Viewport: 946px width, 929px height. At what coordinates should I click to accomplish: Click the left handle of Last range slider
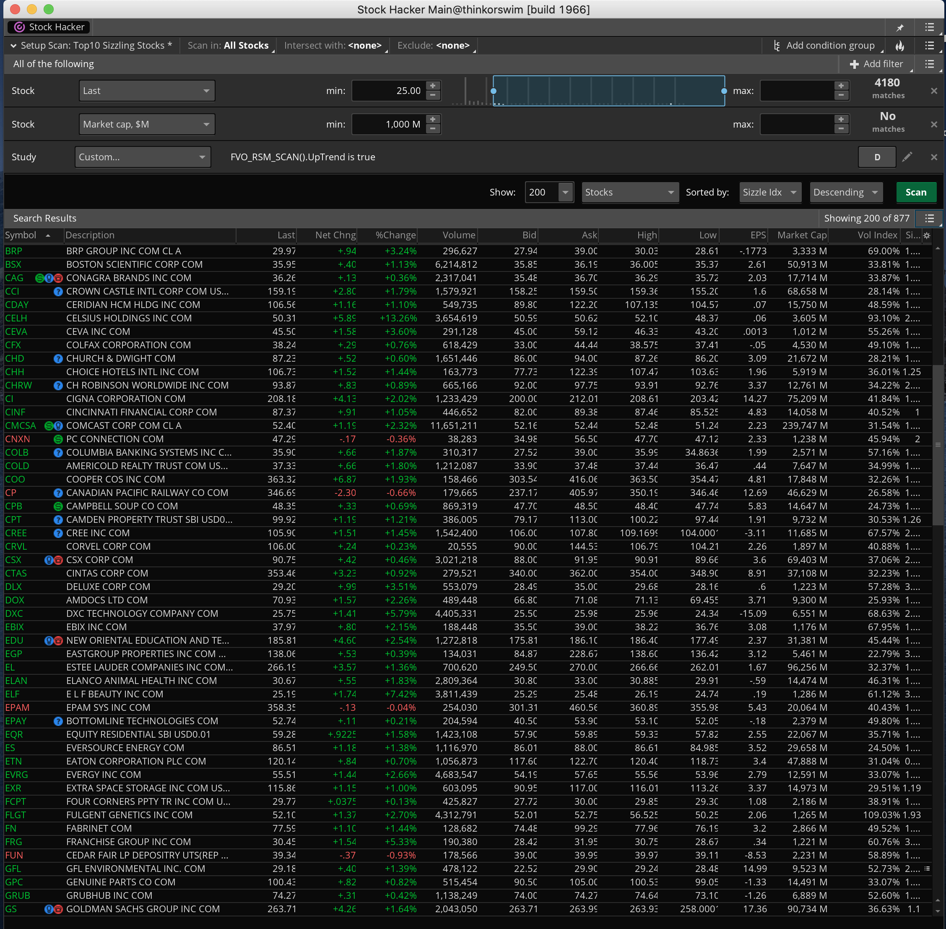pos(494,91)
